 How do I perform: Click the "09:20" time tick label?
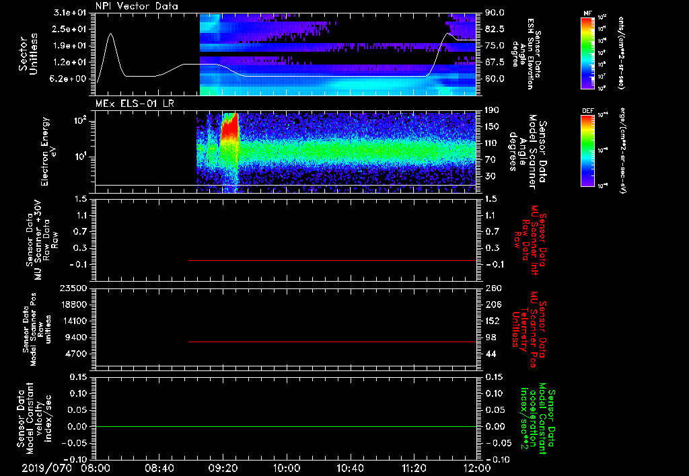coord(223,468)
